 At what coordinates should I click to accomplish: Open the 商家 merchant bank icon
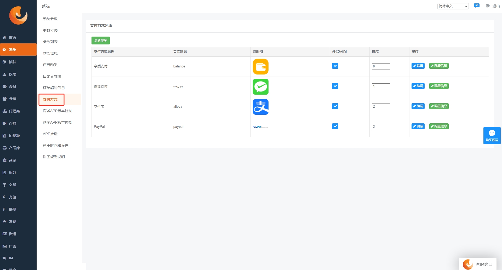click(4, 160)
